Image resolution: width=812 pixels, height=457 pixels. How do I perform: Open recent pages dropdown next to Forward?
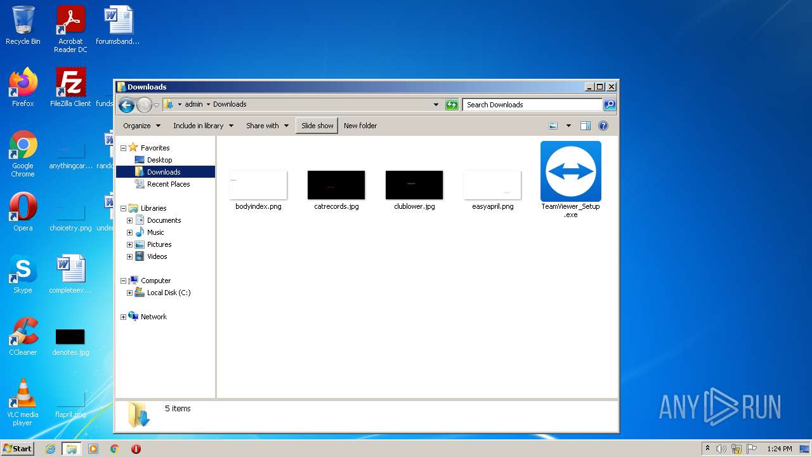[156, 105]
